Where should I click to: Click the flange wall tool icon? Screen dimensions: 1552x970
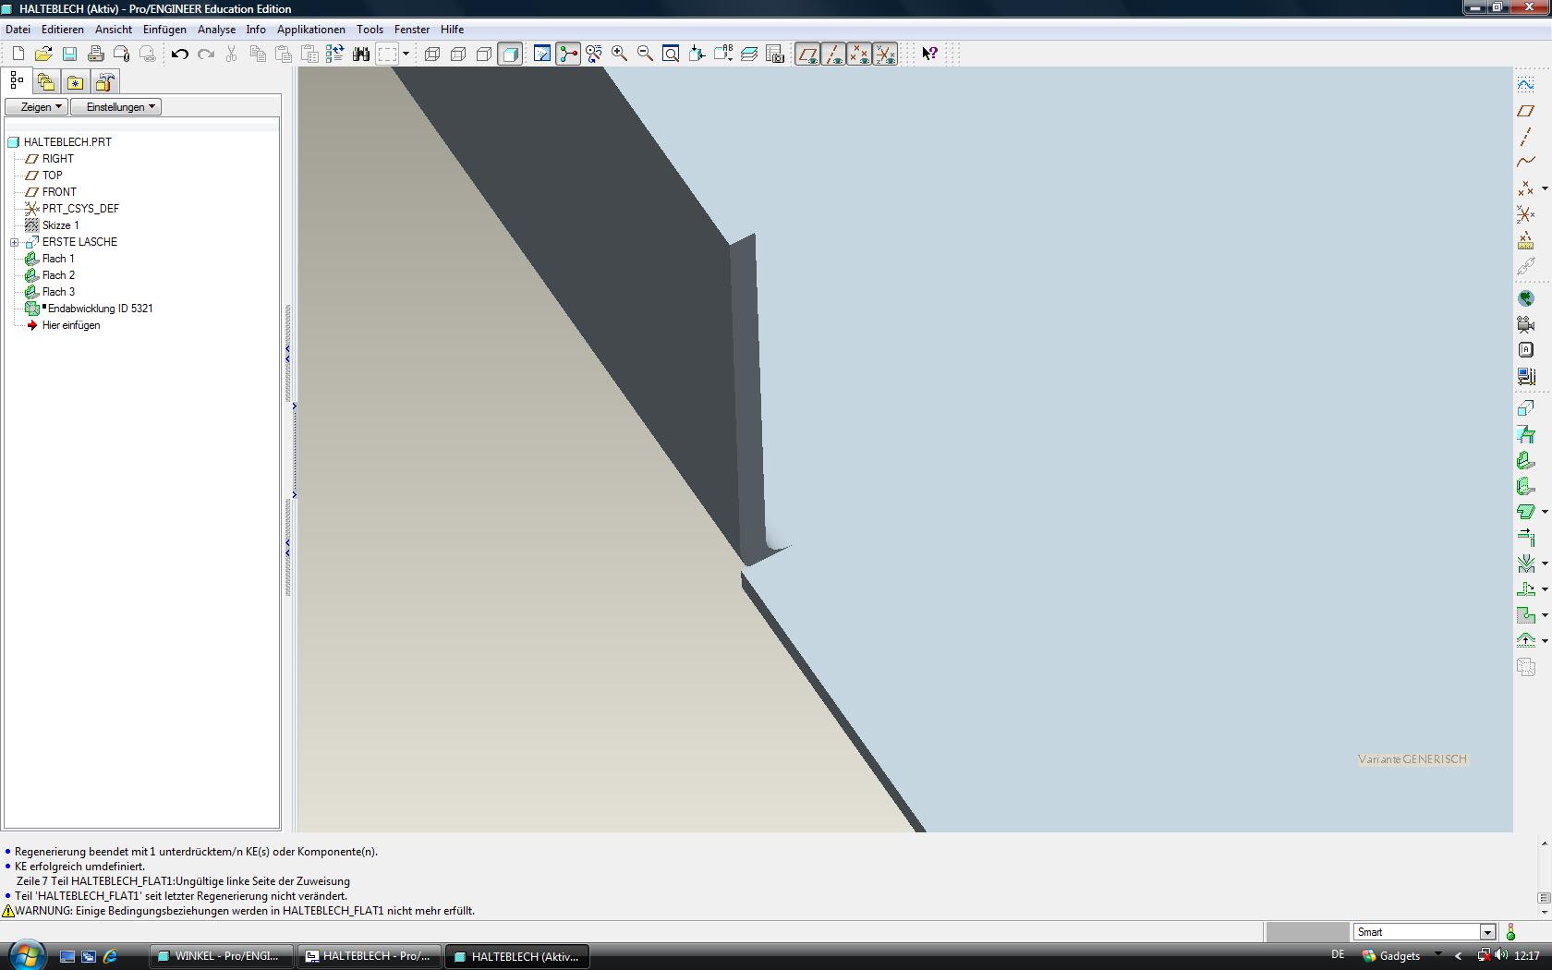click(1526, 486)
